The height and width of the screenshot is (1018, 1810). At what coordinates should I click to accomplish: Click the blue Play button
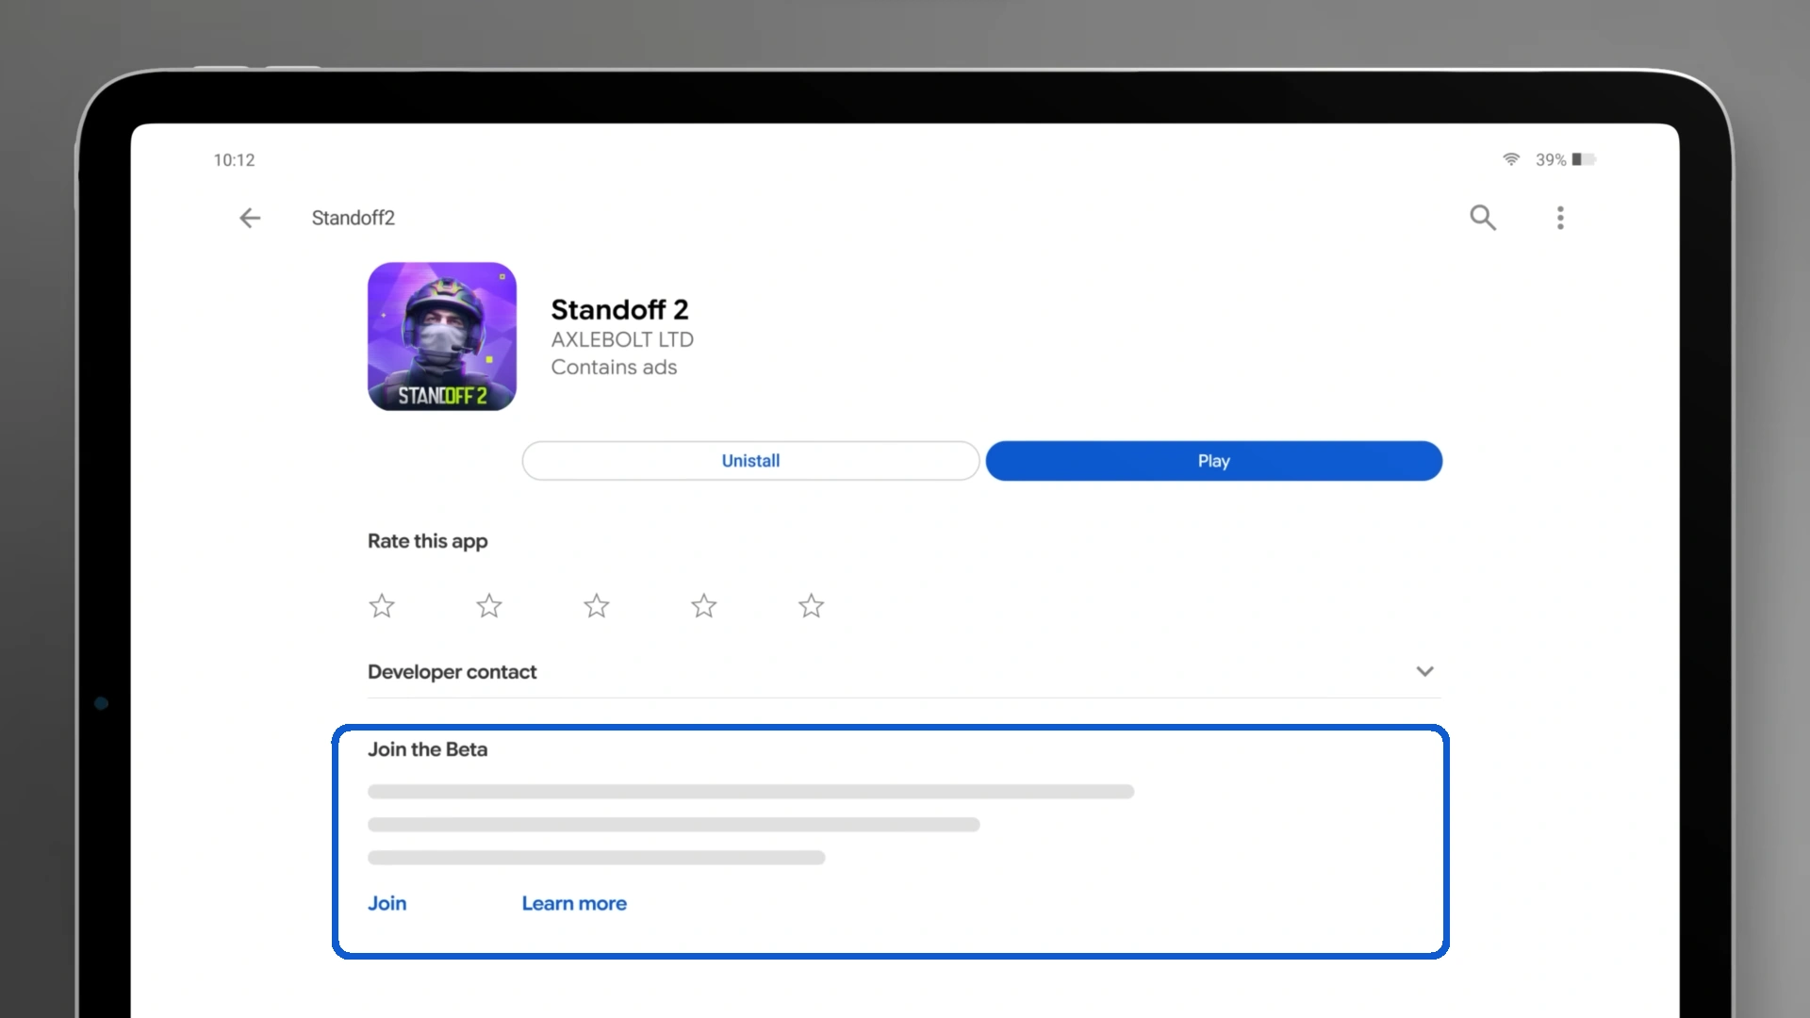pos(1214,461)
